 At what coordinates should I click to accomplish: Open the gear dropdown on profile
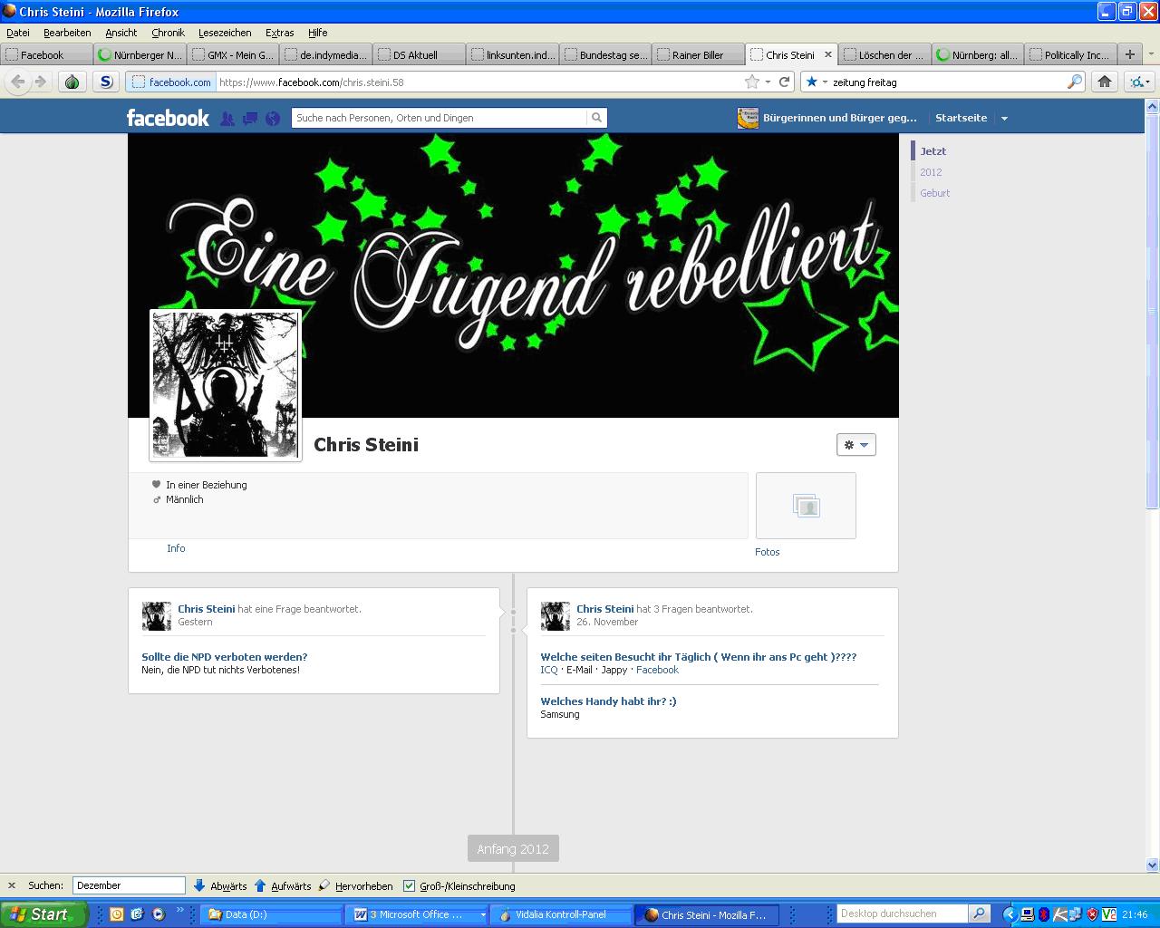pyautogui.click(x=855, y=445)
